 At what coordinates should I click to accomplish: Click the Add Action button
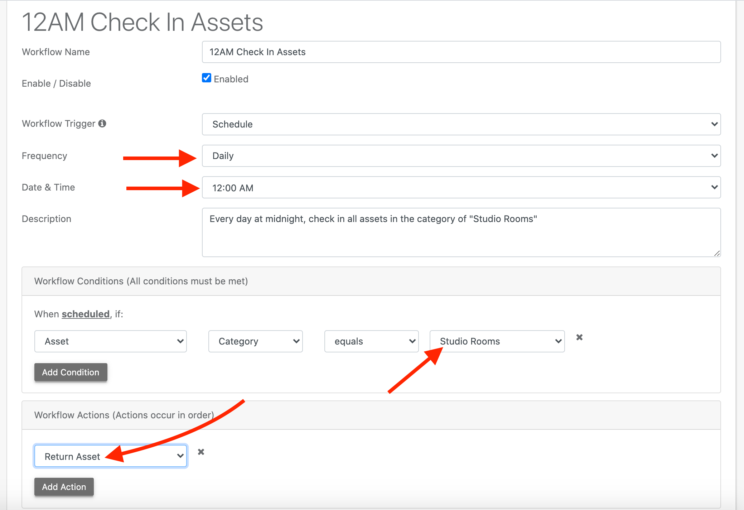(64, 487)
